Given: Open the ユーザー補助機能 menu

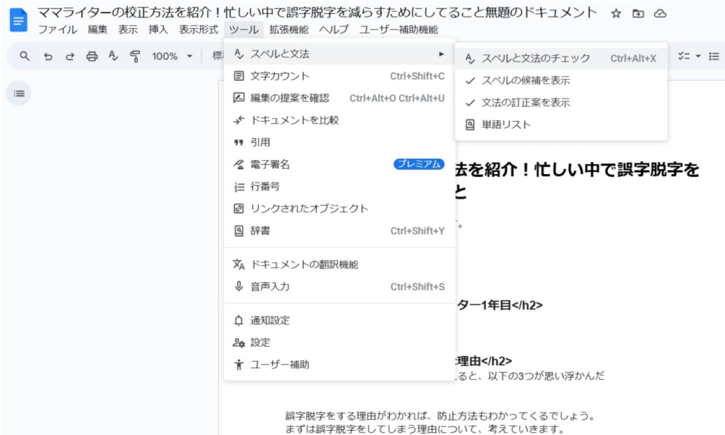Looking at the screenshot, I should 398,29.
